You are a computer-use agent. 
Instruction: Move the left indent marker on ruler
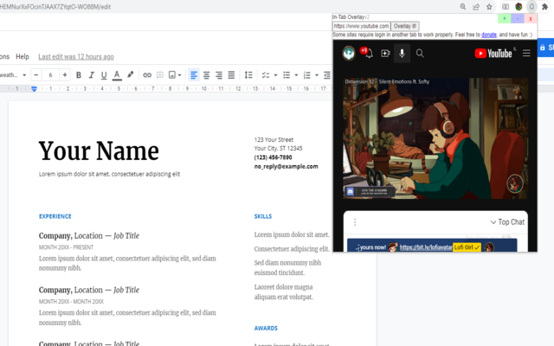tap(34, 89)
